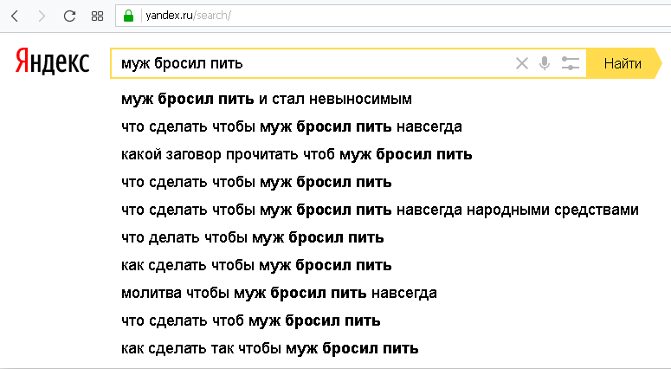Viewport: 671px width, 369px height.
Task: Select suggestion ending "навсегда народными средствами"
Action: [x=380, y=210]
